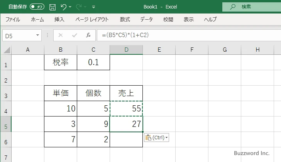Click the Cancel X formula icon

click(61, 35)
